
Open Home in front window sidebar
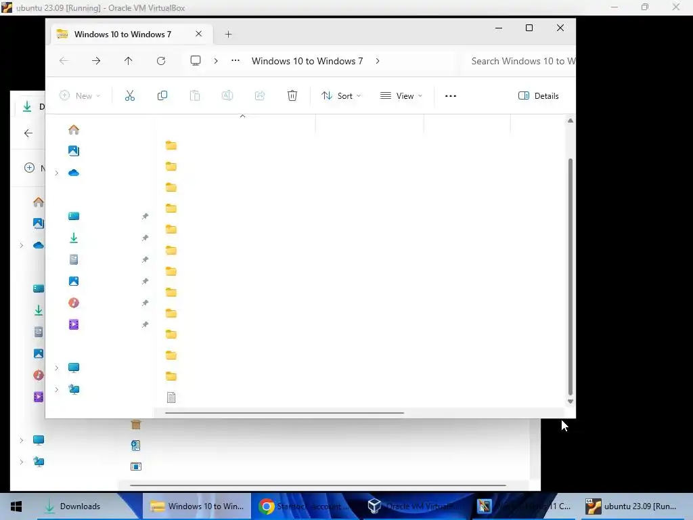coord(74,129)
